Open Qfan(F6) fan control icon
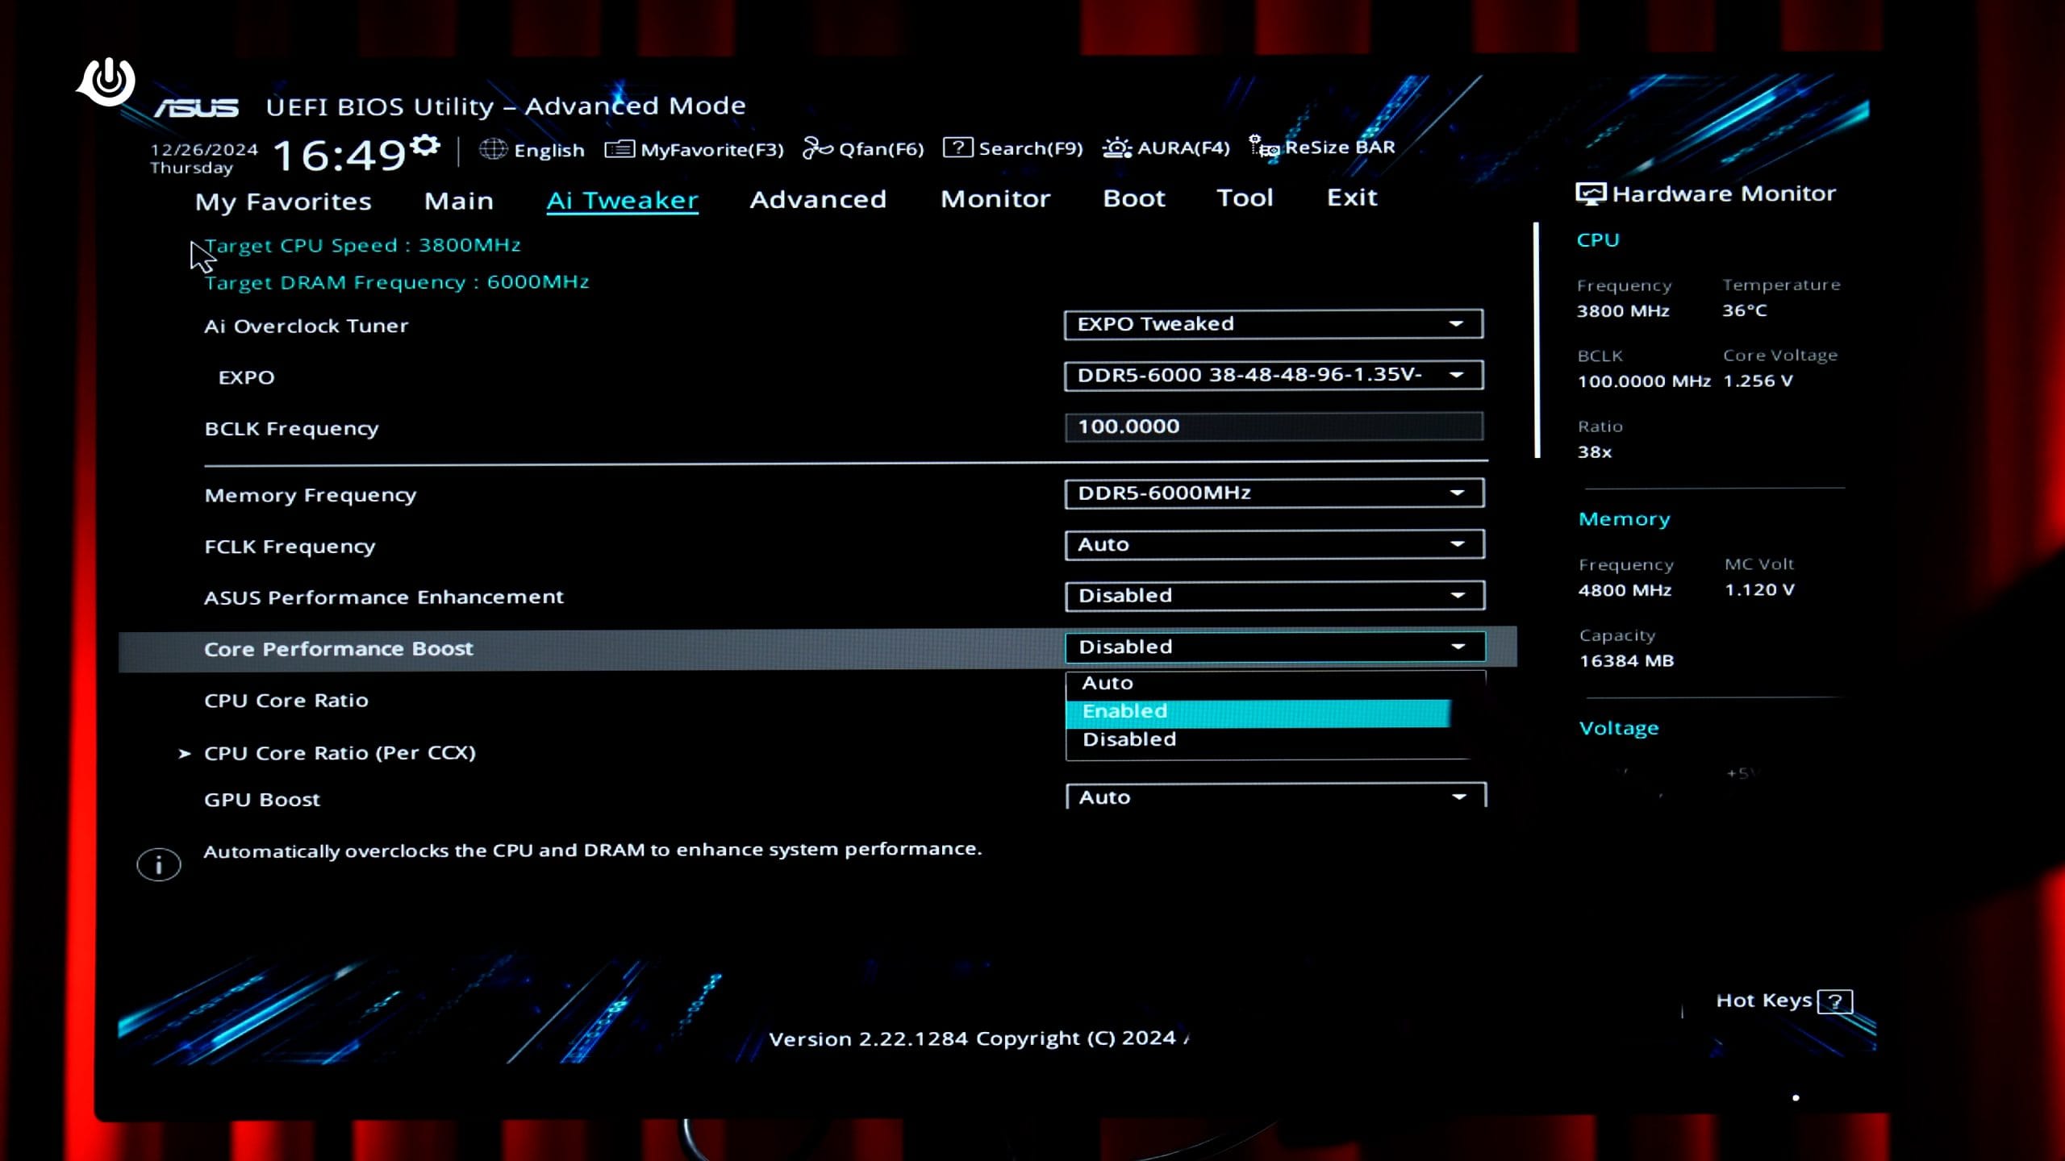 (817, 148)
